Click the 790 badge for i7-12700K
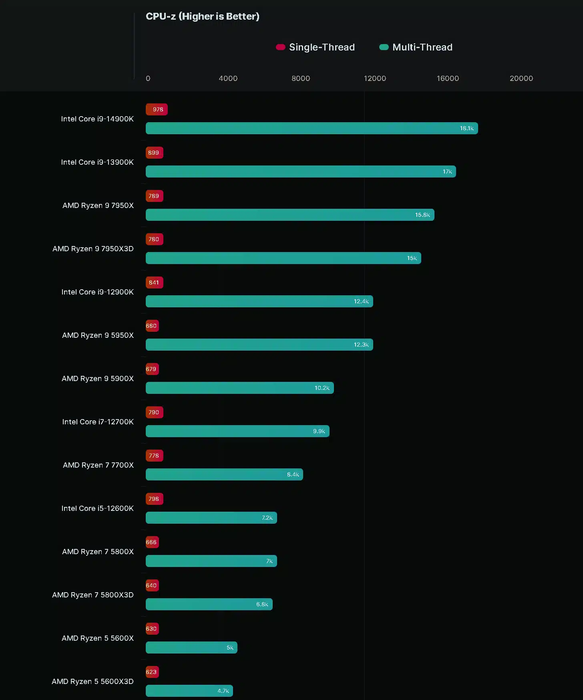Screen dimensions: 583x700 tap(154, 412)
